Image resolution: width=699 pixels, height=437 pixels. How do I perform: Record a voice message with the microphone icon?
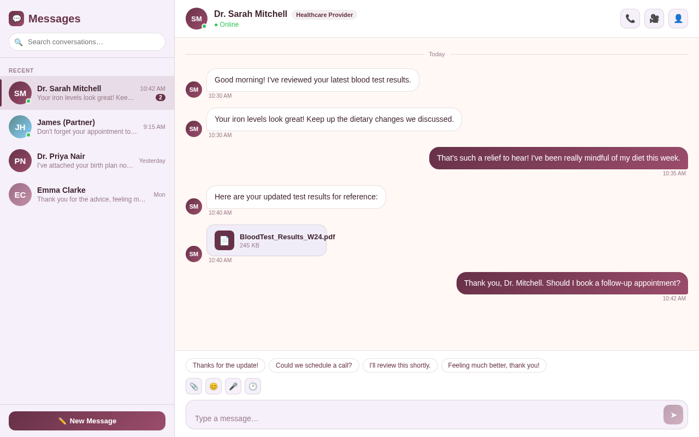[233, 386]
